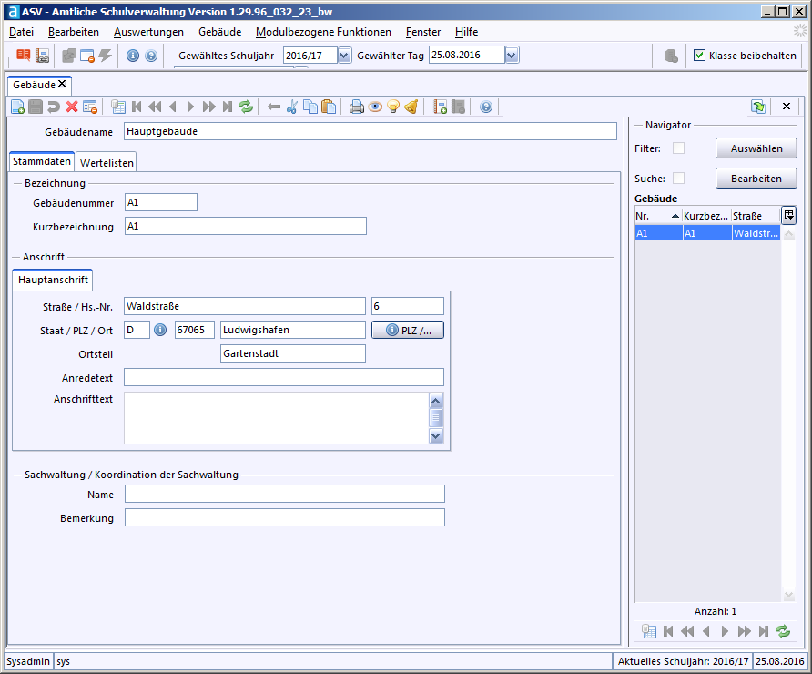
Task: Click the printer icon in the toolbar
Action: 357,107
